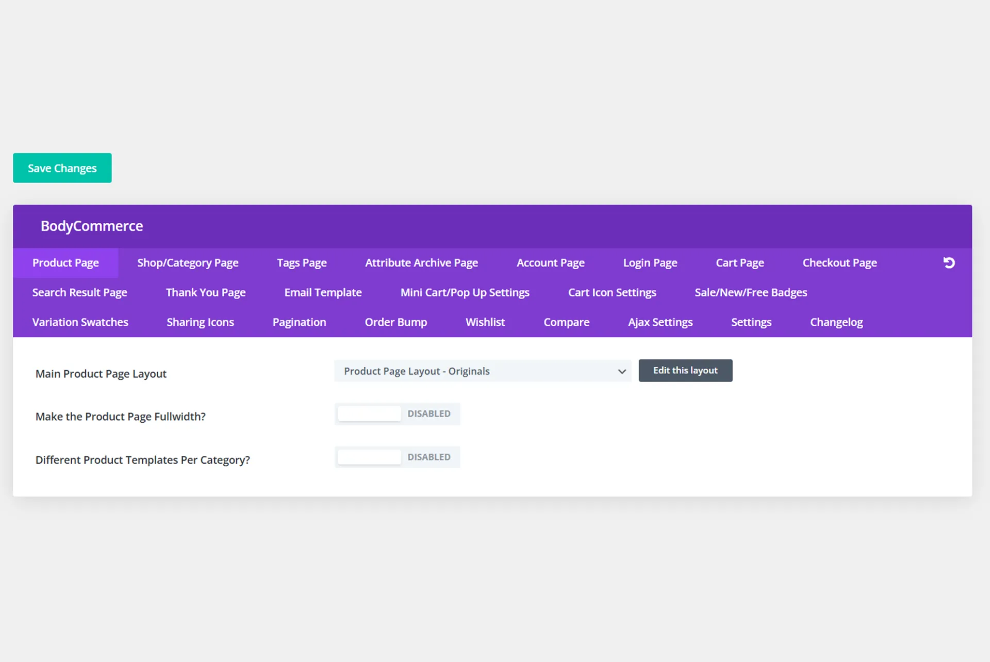Toggle Different Product Templates Per Category switch
The width and height of the screenshot is (990, 662).
click(397, 457)
